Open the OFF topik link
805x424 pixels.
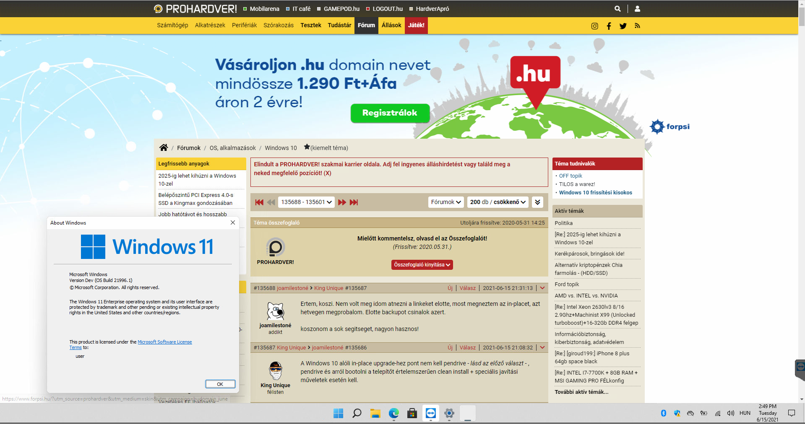coord(571,176)
